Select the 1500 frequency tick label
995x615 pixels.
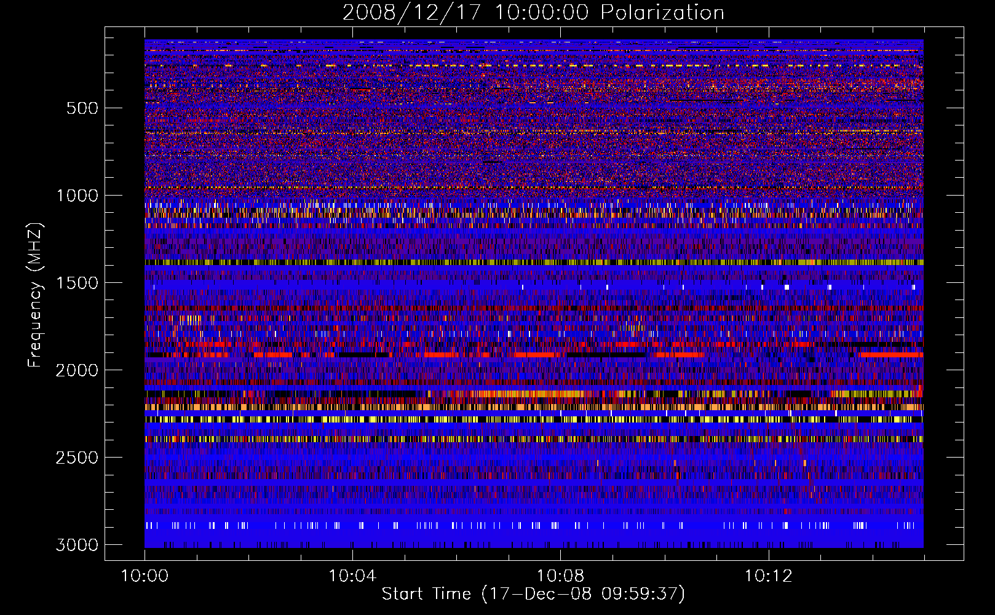click(x=77, y=283)
